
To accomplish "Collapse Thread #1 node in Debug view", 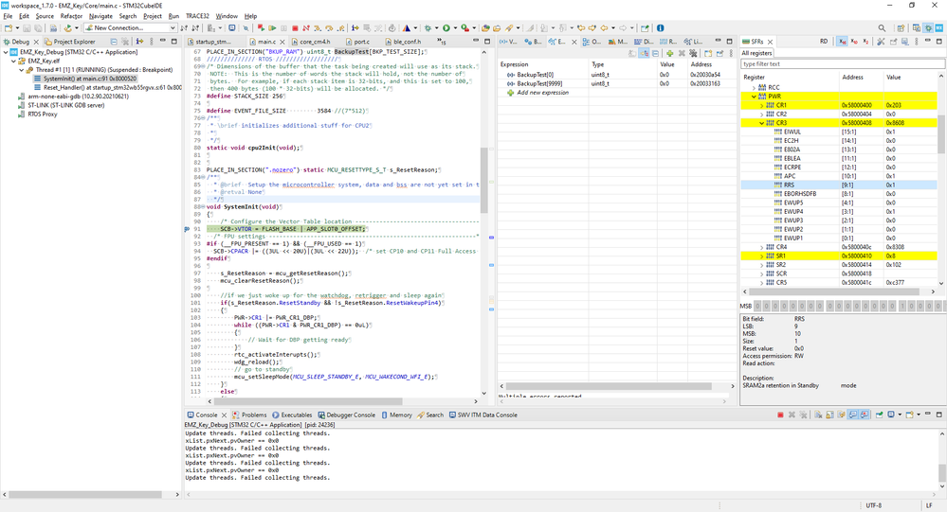I will (21, 70).
